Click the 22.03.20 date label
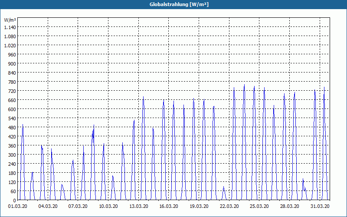This screenshot has height=217, width=347. [229, 207]
